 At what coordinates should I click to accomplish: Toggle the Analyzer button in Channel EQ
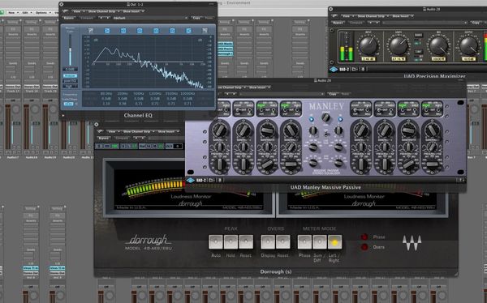click(x=70, y=76)
